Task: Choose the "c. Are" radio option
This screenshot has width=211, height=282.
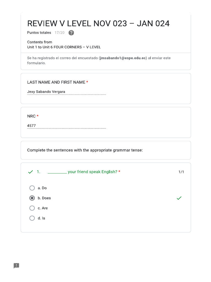Action: pyautogui.click(x=32, y=208)
